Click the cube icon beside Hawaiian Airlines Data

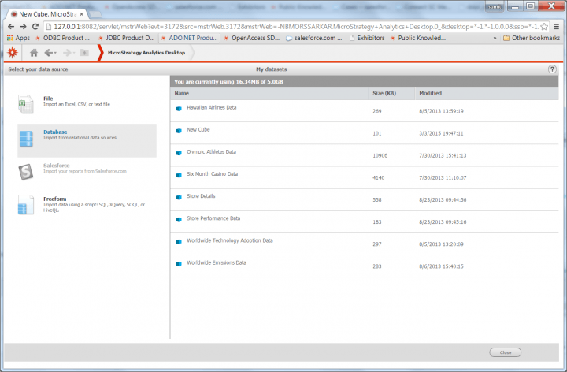pos(179,108)
